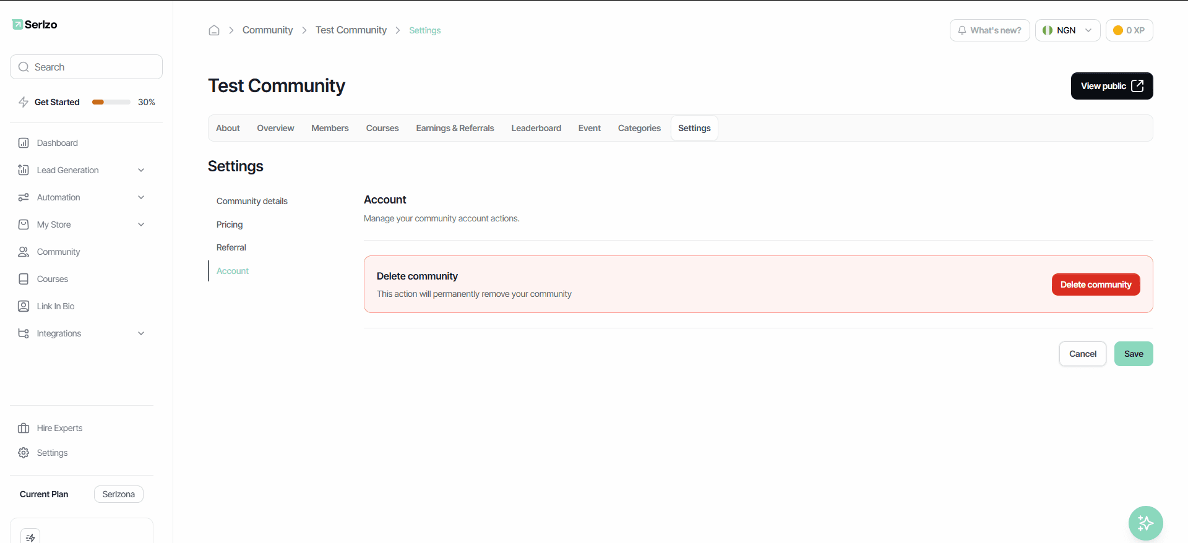Click the sidebar Settings gear icon
Viewport: 1188px width, 543px height.
pos(24,453)
